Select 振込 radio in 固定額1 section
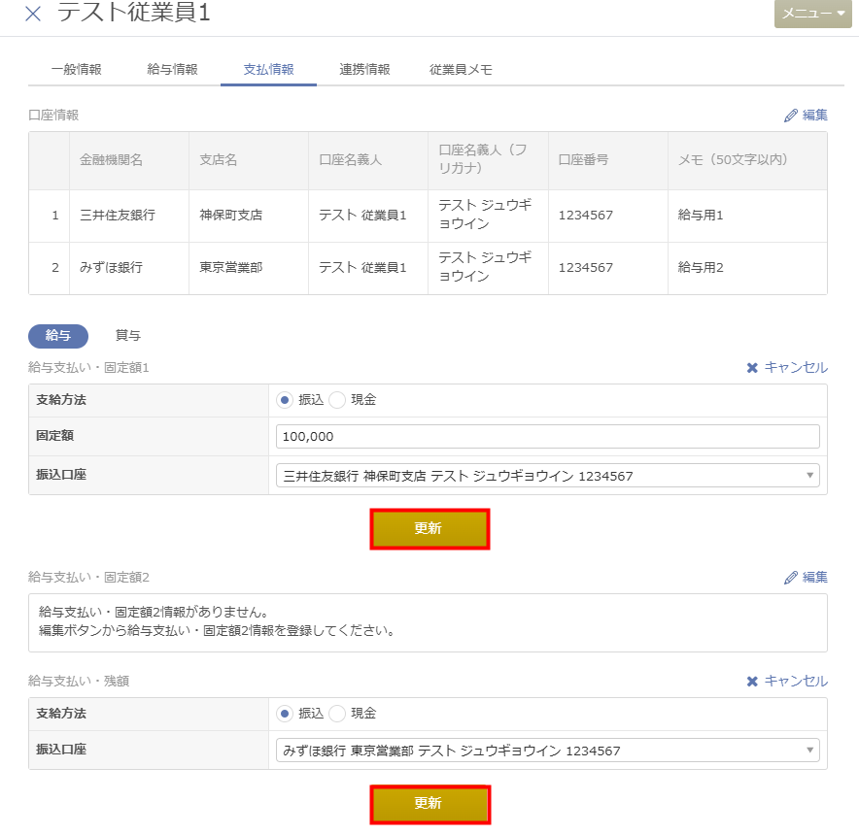 pos(285,400)
